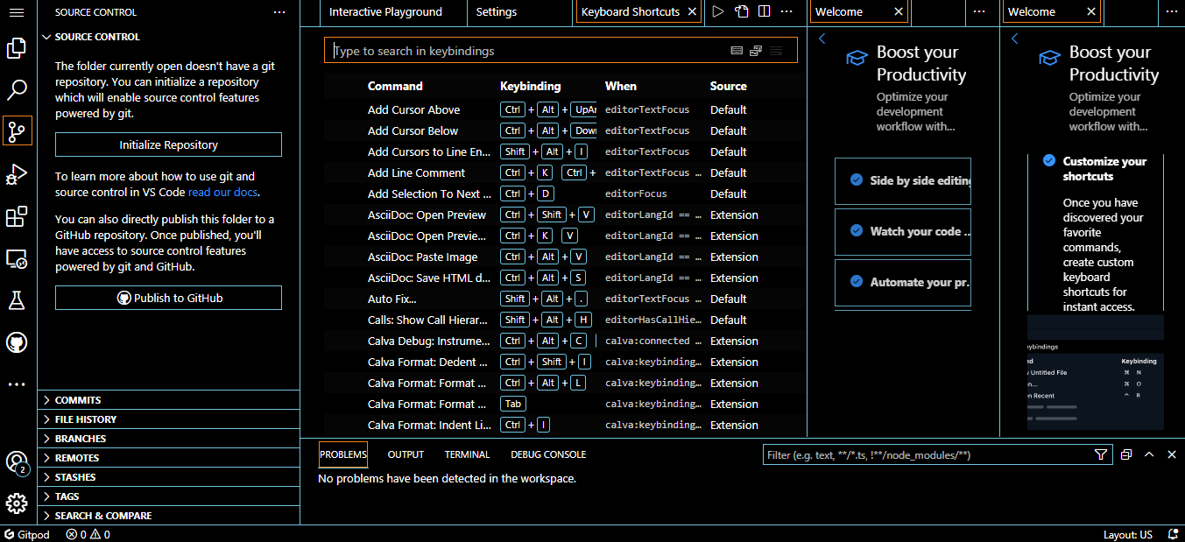Screen dimensions: 1185x542
Task: Clear the keybindings search input
Action: click(x=775, y=51)
